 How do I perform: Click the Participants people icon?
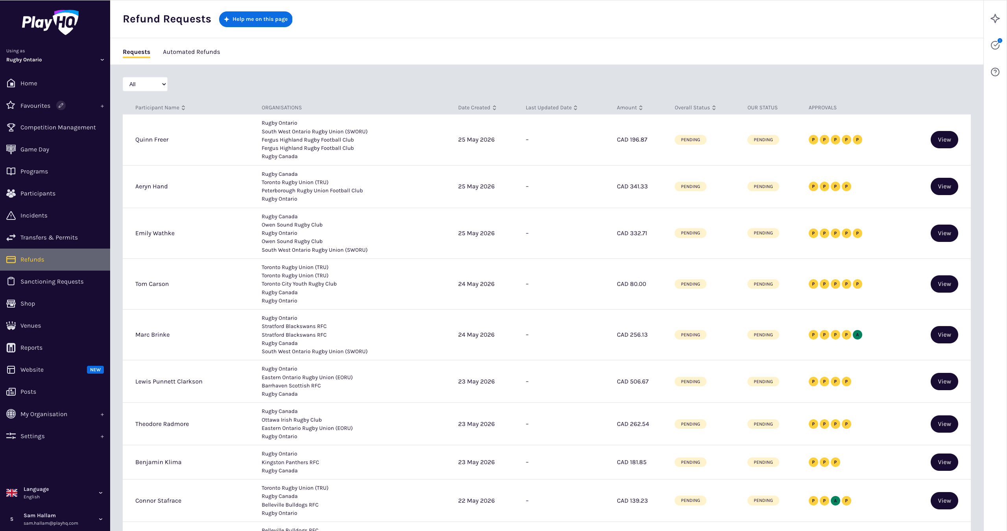point(11,194)
